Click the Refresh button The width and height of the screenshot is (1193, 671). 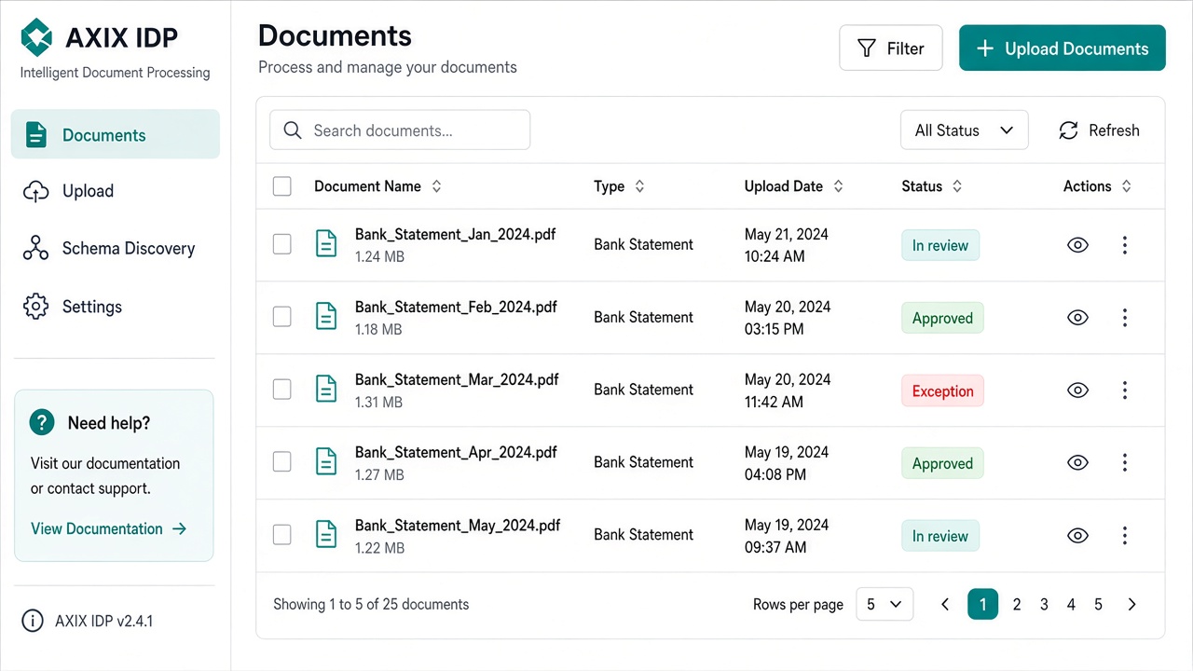click(1100, 130)
